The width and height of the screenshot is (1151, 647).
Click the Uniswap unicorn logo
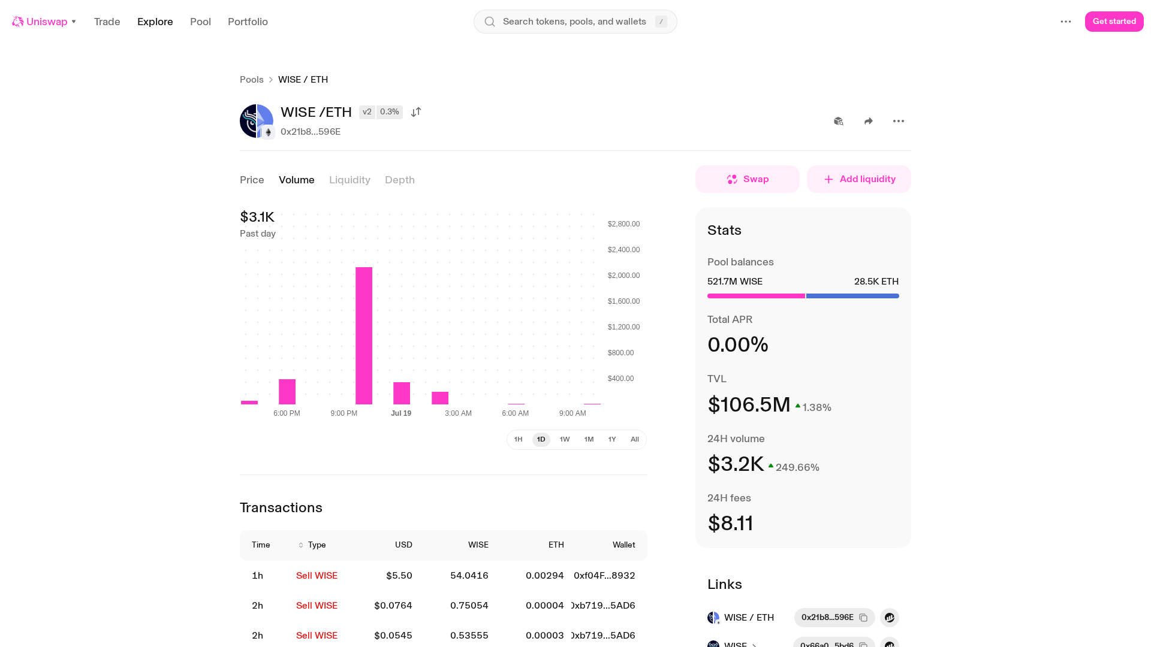click(x=18, y=22)
